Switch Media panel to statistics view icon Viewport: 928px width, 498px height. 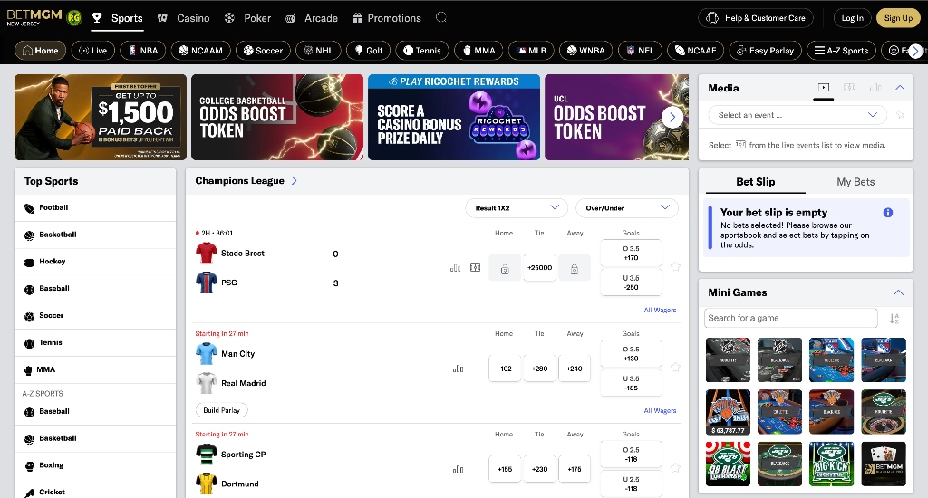pos(875,88)
